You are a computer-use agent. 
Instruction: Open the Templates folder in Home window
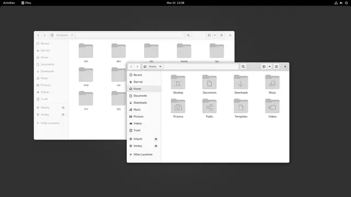[x=241, y=106]
